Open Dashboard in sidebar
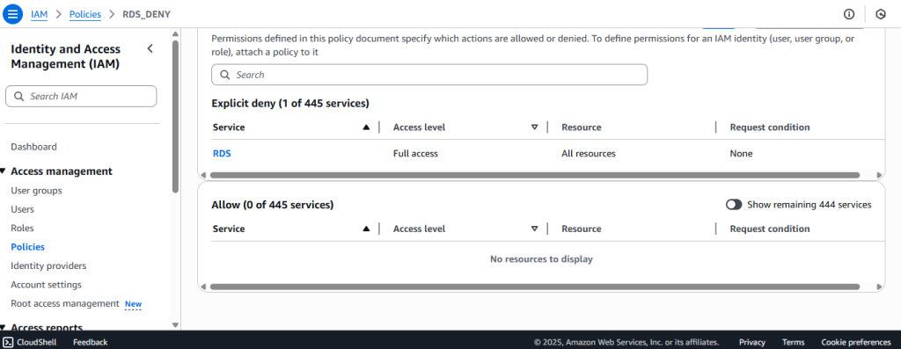Viewport: 901px width, 349px height. tap(34, 147)
